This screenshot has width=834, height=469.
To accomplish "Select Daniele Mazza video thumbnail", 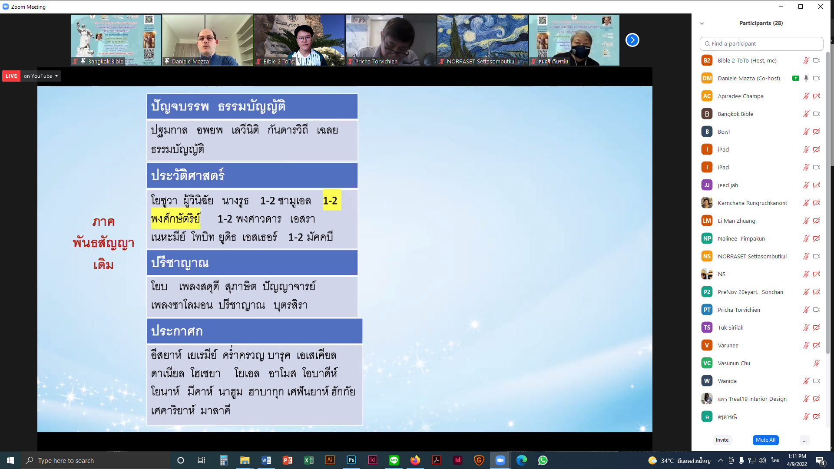I will coord(208,40).
